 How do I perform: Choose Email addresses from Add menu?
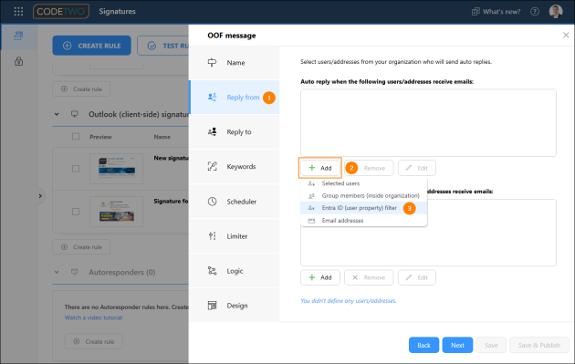click(364, 220)
